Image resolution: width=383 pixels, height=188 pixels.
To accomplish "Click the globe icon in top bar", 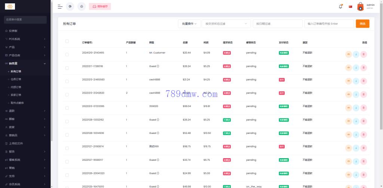I will click(70, 7).
